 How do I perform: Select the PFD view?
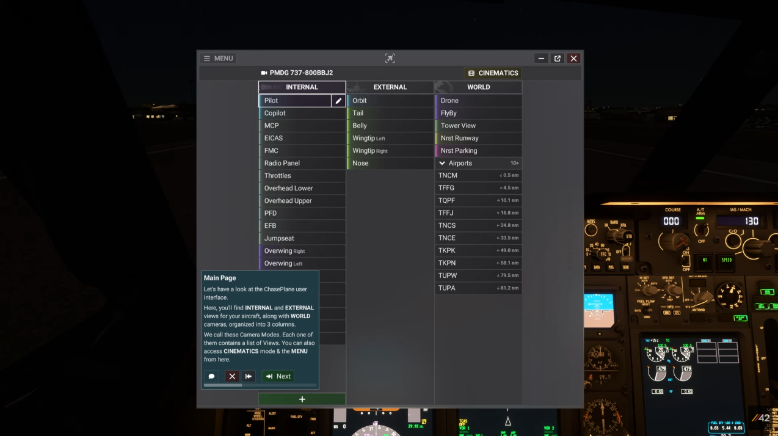click(x=302, y=213)
